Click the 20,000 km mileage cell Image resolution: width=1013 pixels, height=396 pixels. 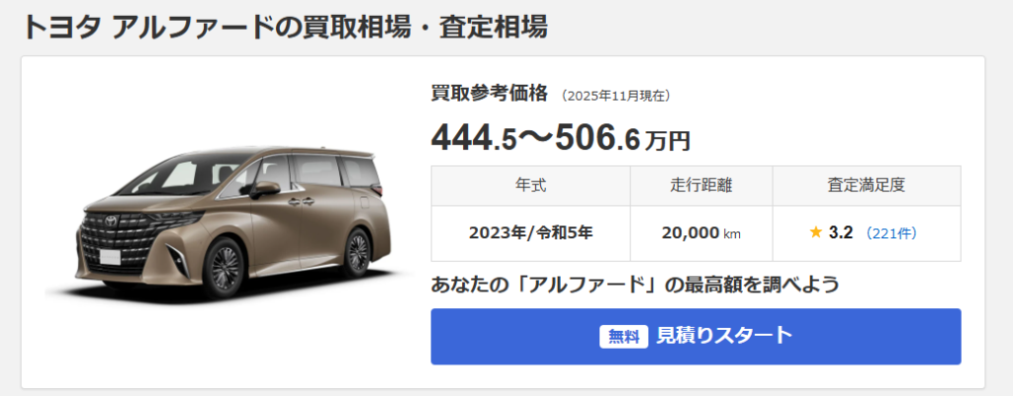coord(701,233)
